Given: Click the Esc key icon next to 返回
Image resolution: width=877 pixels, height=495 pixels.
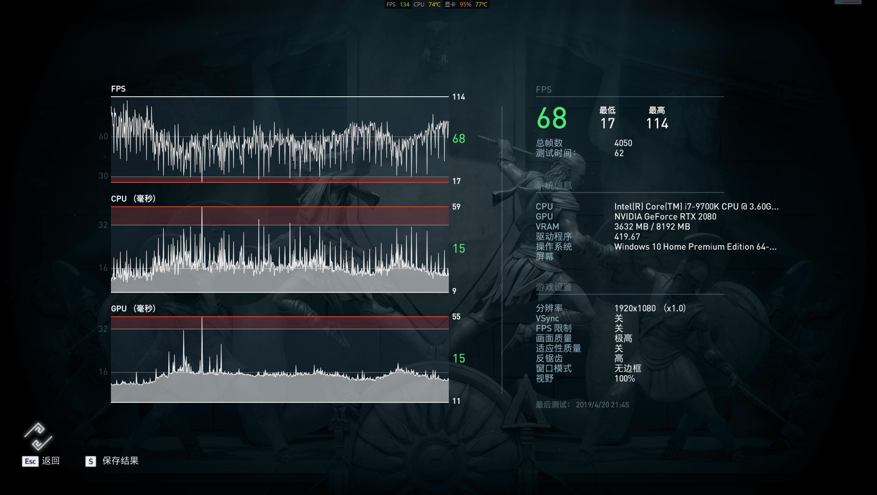Looking at the screenshot, I should point(30,462).
